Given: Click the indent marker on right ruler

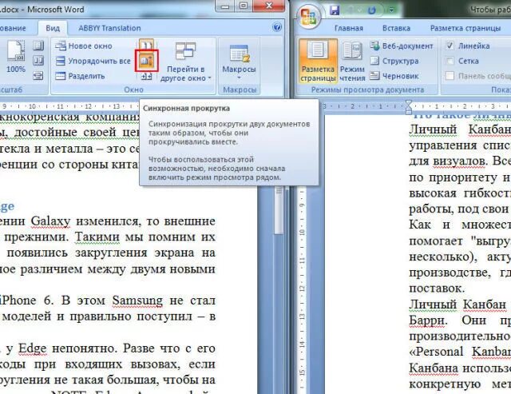Looking at the screenshot, I should coord(408,106).
